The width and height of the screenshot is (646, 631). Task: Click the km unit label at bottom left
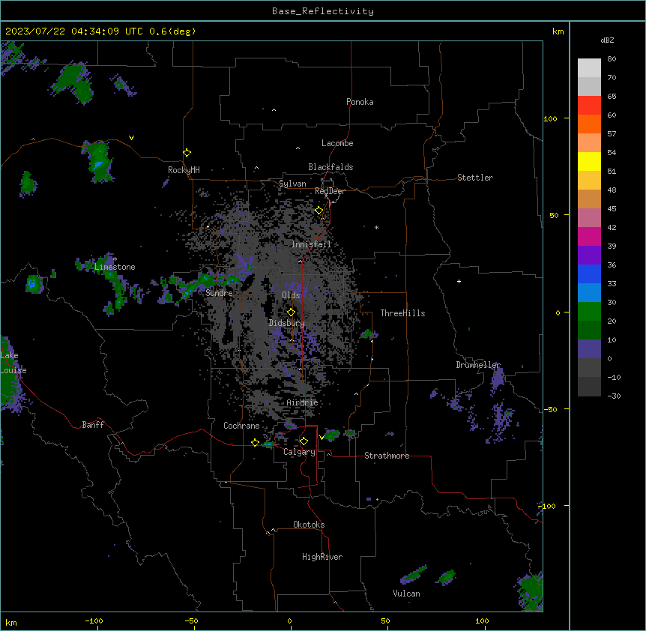11,622
